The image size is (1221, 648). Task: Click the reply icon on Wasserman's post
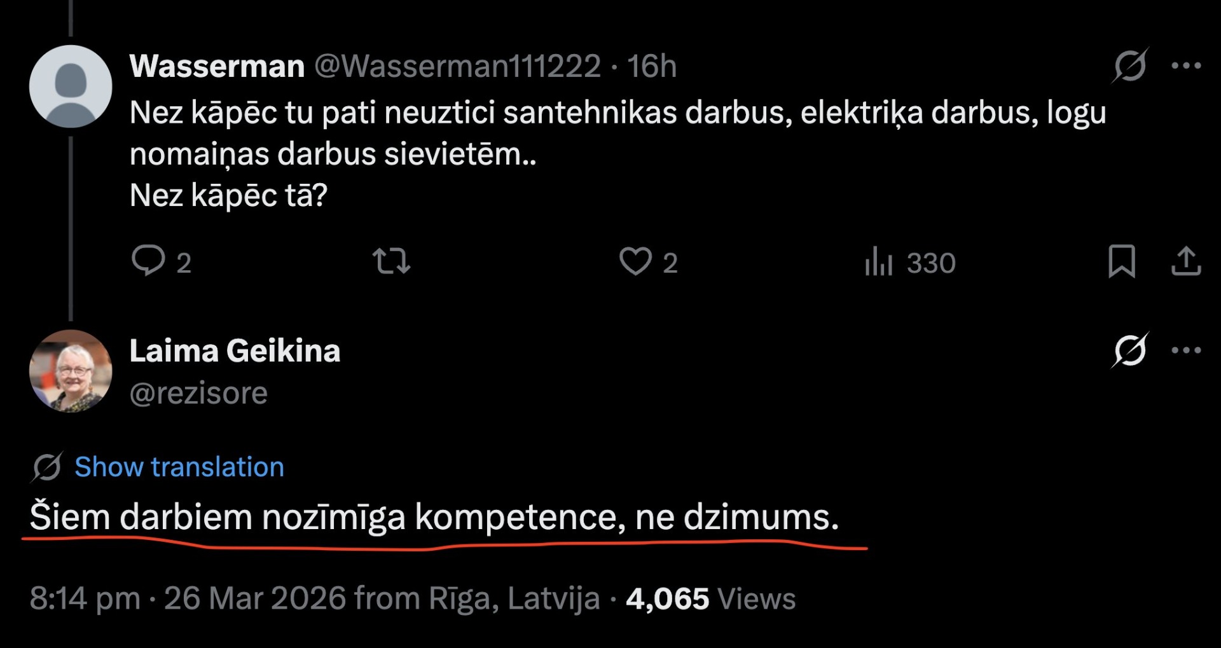(148, 261)
